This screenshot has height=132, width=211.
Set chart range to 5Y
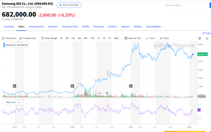[x=110, y=38]
